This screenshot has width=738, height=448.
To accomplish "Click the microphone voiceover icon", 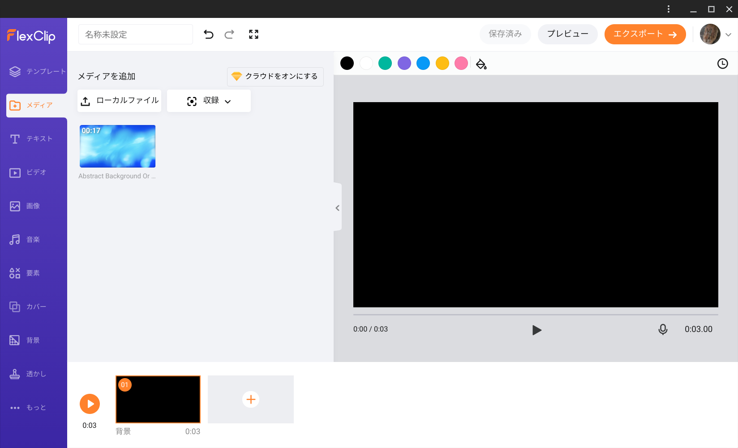I will point(663,330).
